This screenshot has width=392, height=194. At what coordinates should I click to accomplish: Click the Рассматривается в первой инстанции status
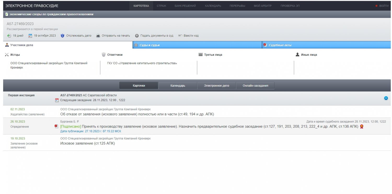tap(32, 29)
